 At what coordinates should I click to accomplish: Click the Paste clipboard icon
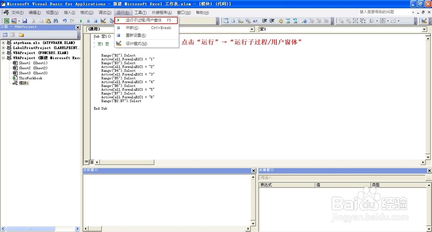click(48, 21)
